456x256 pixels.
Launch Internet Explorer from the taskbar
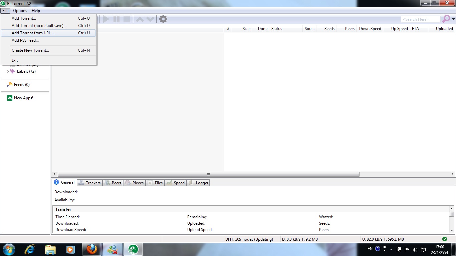pos(30,249)
